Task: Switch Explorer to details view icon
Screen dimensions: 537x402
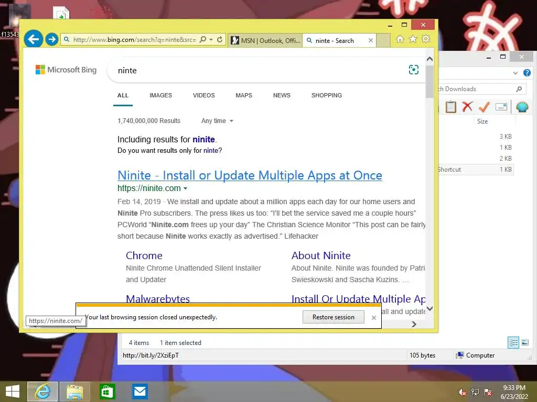Action: coord(513,342)
